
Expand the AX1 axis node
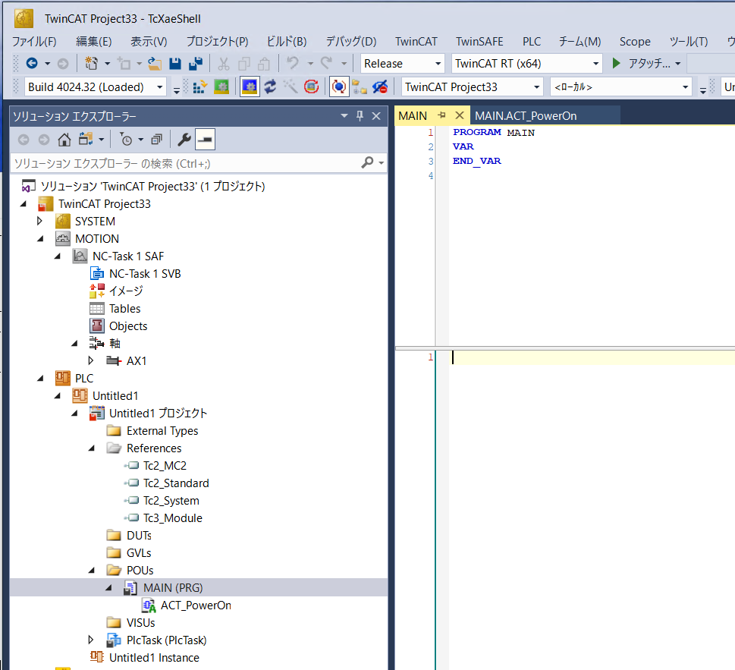[91, 360]
